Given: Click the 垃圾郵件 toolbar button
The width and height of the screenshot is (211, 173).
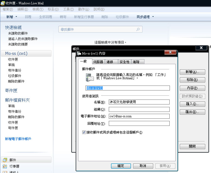Looking at the screenshot, I should pos(122,17).
